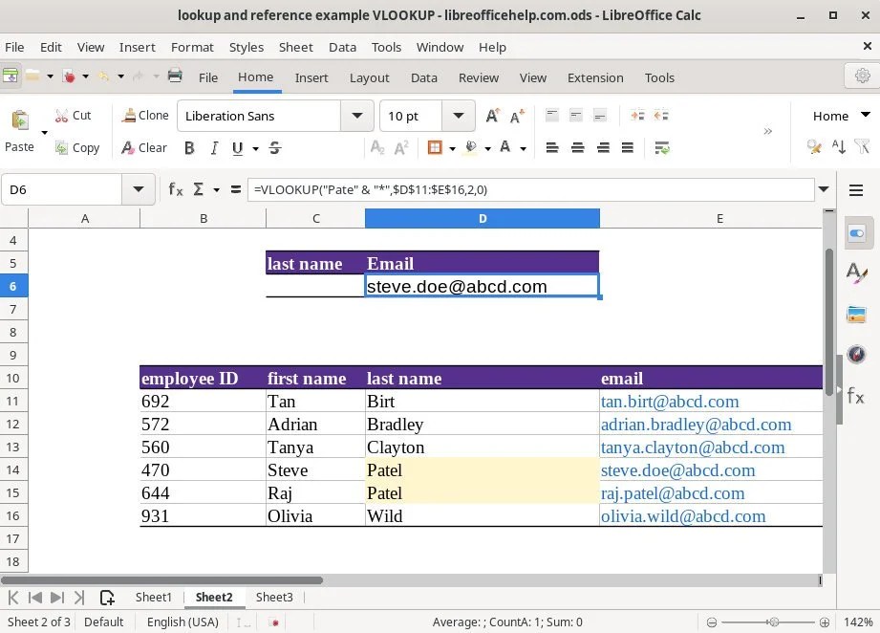Open the underline style dropdown arrow
Viewport: 880px width, 633px height.
(253, 148)
